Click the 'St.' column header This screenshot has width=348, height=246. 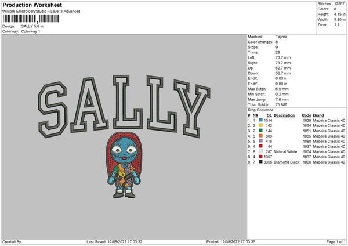270,115
